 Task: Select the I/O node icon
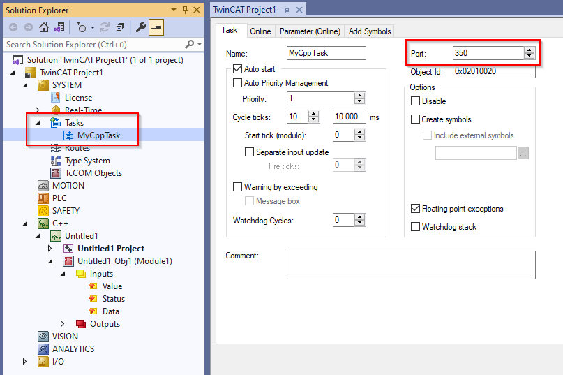pos(43,361)
